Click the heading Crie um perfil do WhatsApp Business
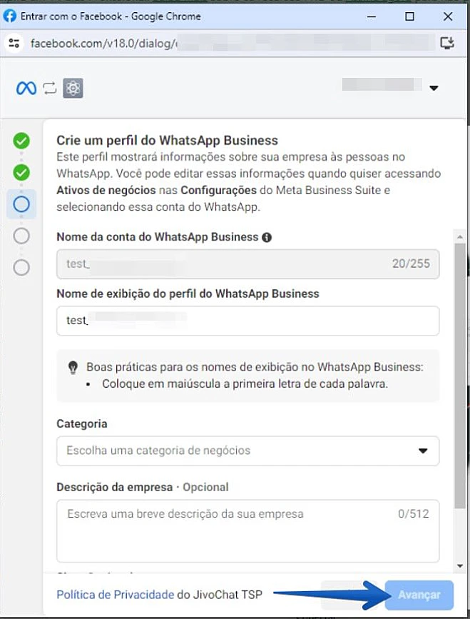470x619 pixels. coord(167,141)
